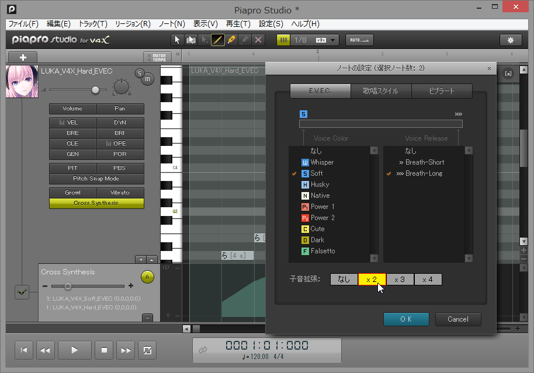Click the rewind transport button
534x373 pixels.
point(46,350)
